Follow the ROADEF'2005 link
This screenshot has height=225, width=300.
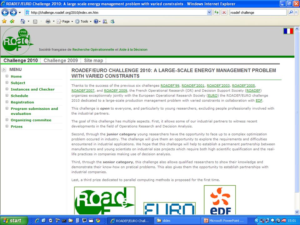click(x=243, y=86)
